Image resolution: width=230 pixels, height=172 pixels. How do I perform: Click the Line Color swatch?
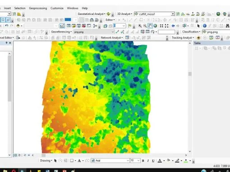[177, 161]
